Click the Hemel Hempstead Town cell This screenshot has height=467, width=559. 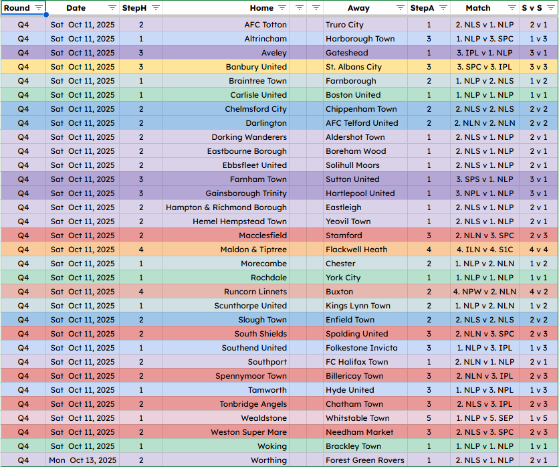[x=226, y=221]
